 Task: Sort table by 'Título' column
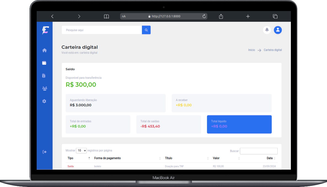(x=187, y=158)
